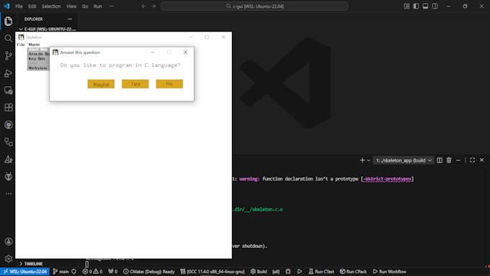Viewport: 490px width, 276px height.
Task: Open the CMake view in activity bar
Action: click(x=9, y=160)
